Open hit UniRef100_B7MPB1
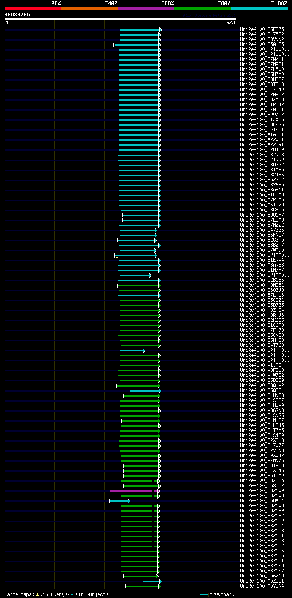 click(263, 64)
